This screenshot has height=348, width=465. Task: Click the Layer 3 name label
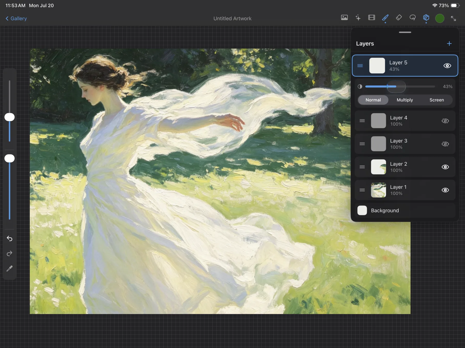click(398, 141)
